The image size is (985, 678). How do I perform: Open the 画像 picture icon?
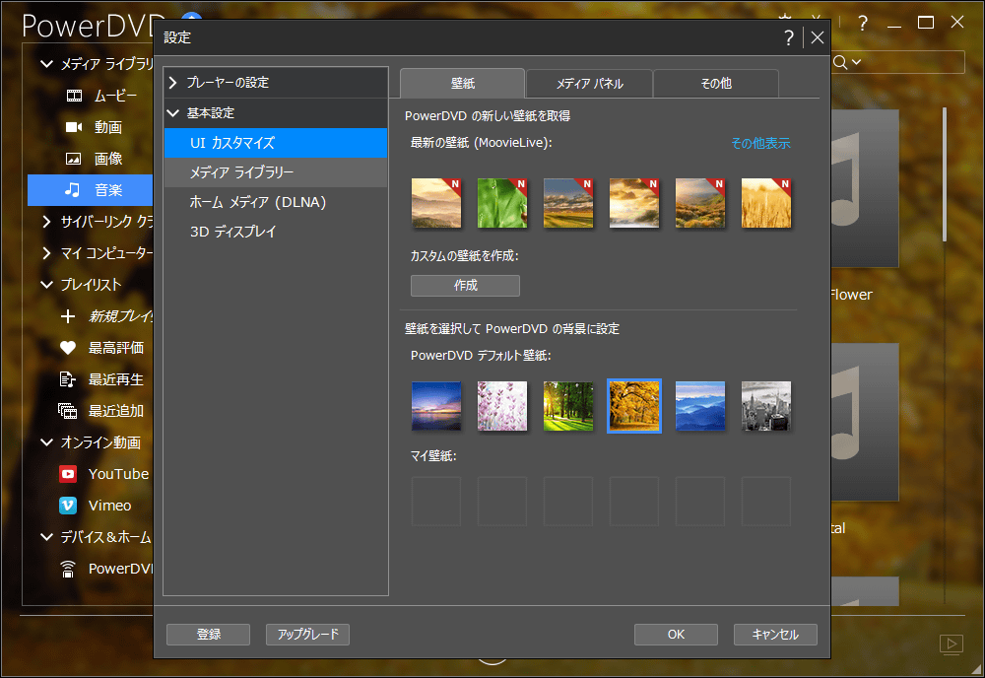click(74, 159)
